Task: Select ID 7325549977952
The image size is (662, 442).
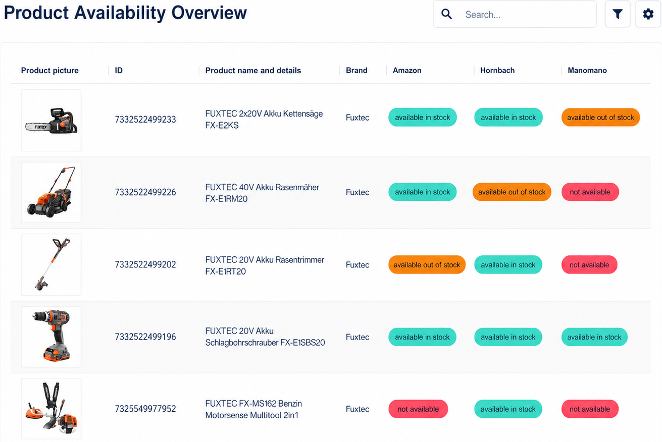Action: (x=145, y=409)
